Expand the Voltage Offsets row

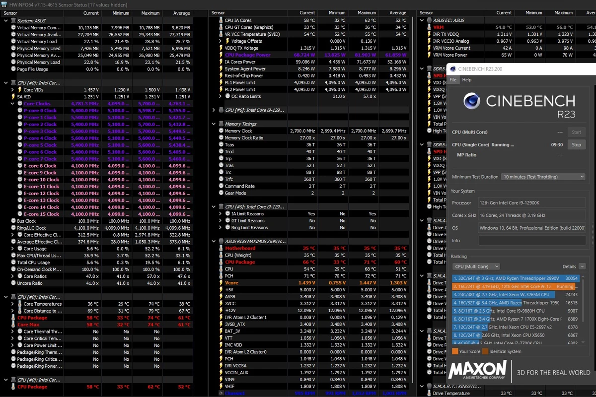221,41
